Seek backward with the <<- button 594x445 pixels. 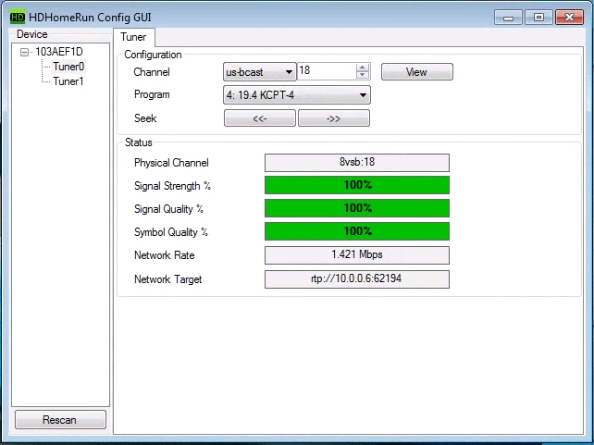click(259, 118)
